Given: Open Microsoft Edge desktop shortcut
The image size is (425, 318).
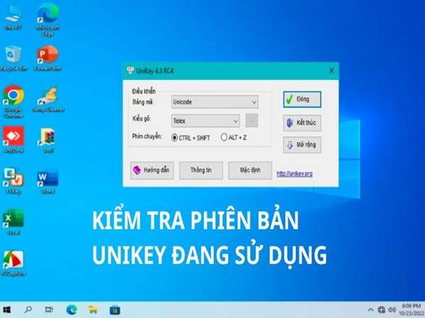Looking at the screenshot, I should pyautogui.click(x=47, y=20).
